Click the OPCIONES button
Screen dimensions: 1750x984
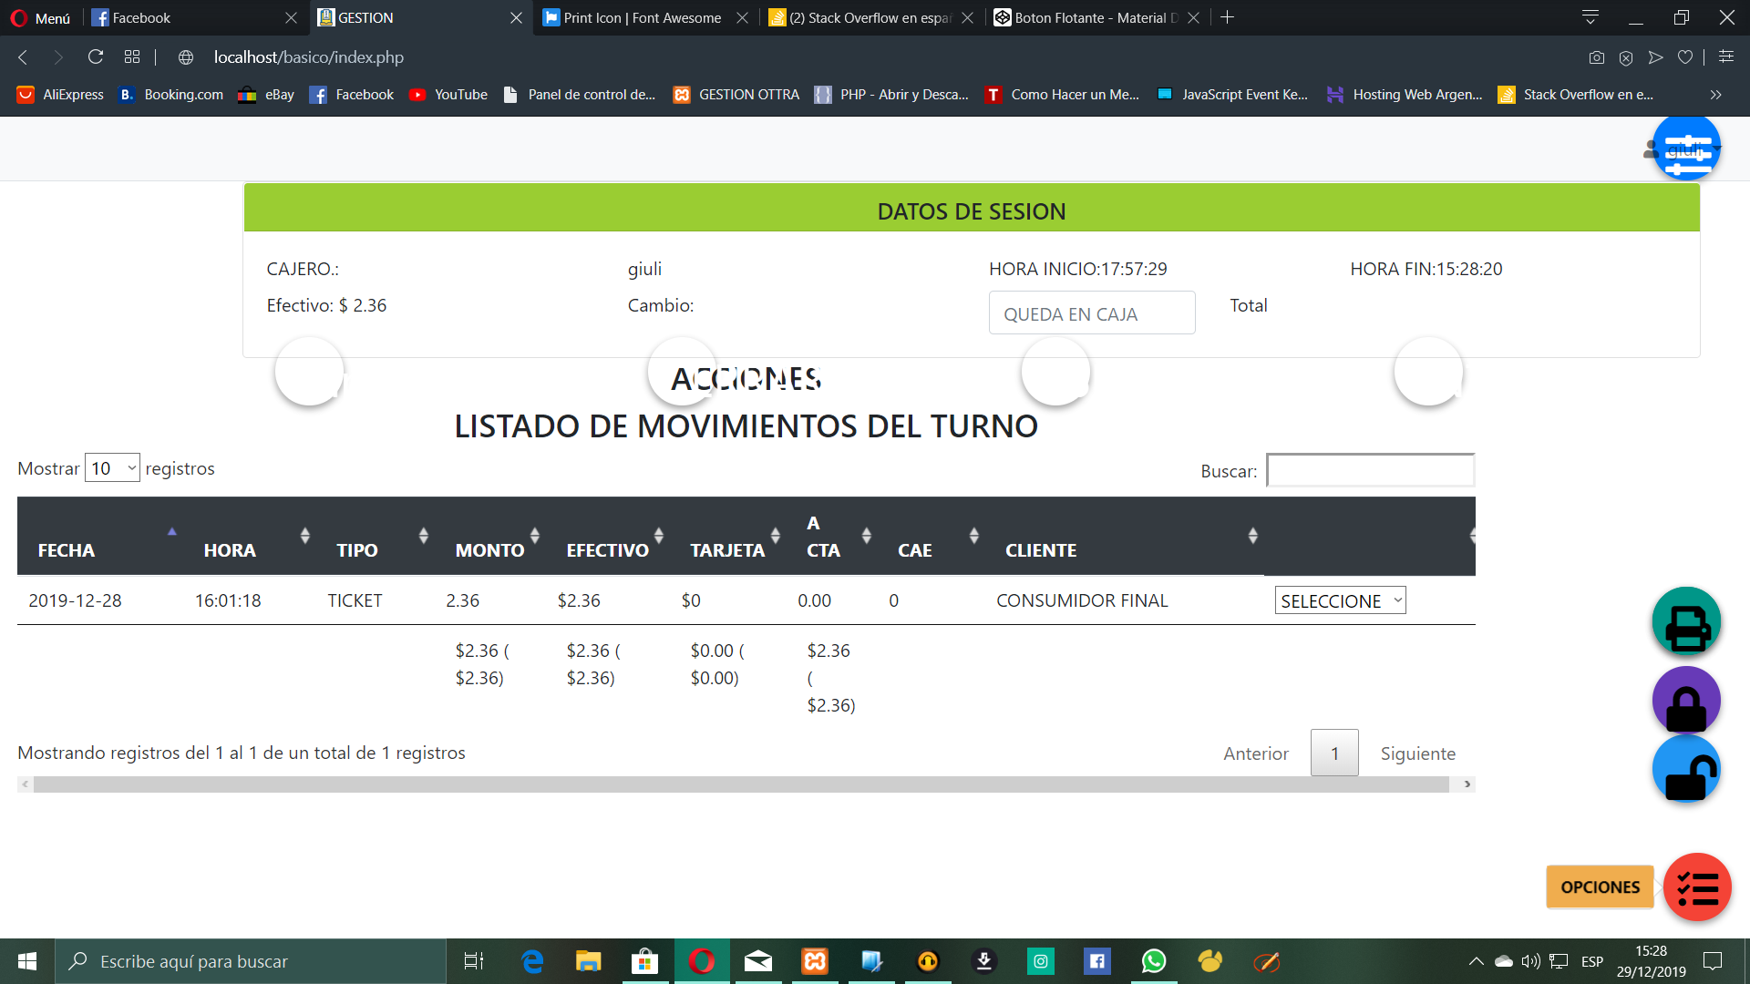pyautogui.click(x=1601, y=887)
